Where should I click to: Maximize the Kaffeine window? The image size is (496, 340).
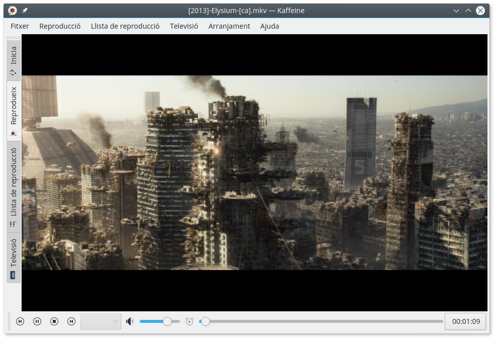point(468,11)
